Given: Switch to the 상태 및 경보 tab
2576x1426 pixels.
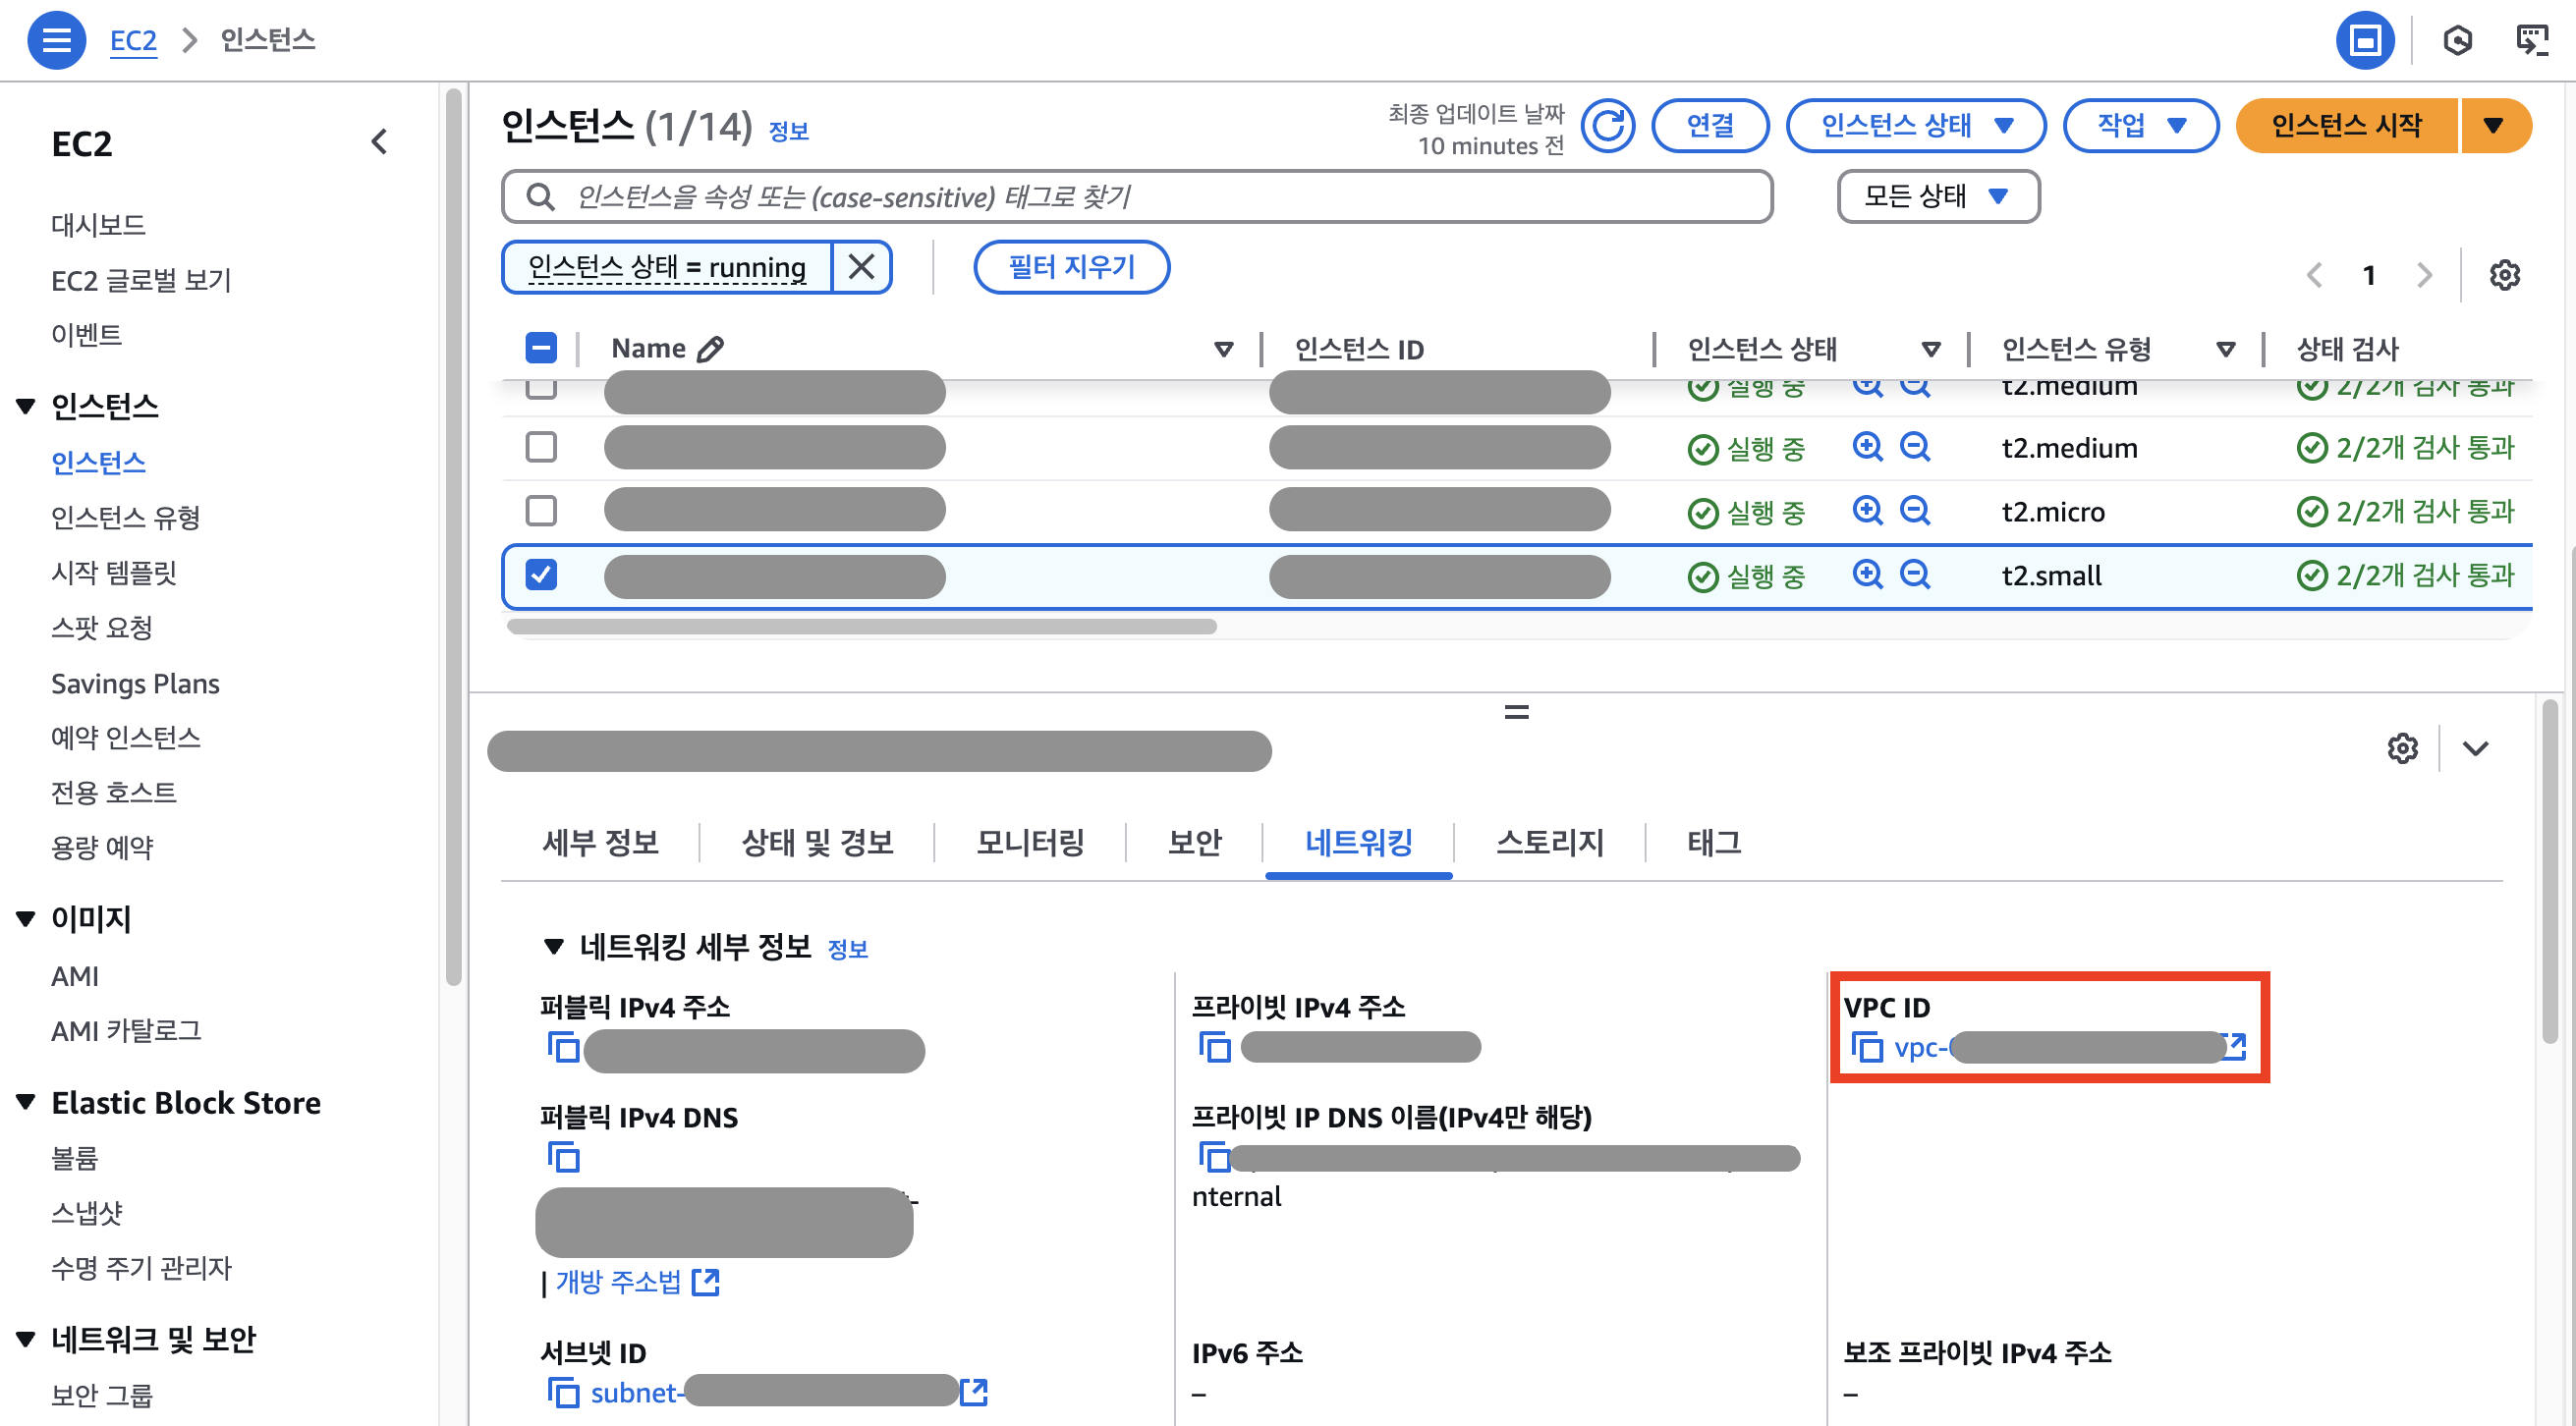Looking at the screenshot, I should [x=817, y=843].
